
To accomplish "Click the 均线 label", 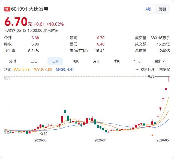I will [8, 69].
